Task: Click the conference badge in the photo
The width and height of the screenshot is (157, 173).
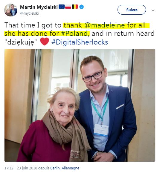Action: pos(101,130)
